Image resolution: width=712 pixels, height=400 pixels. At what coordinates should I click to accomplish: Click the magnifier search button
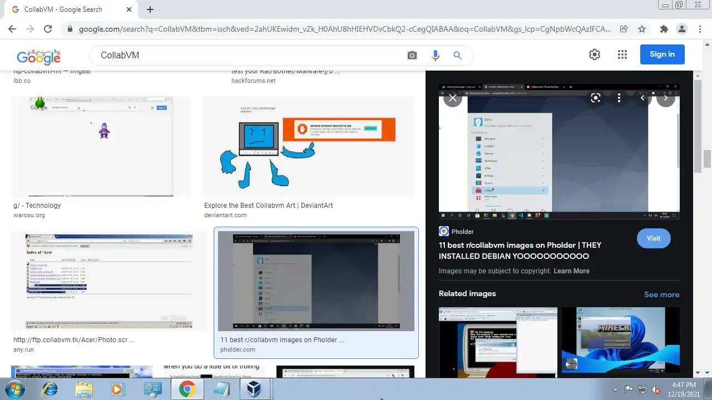point(457,55)
